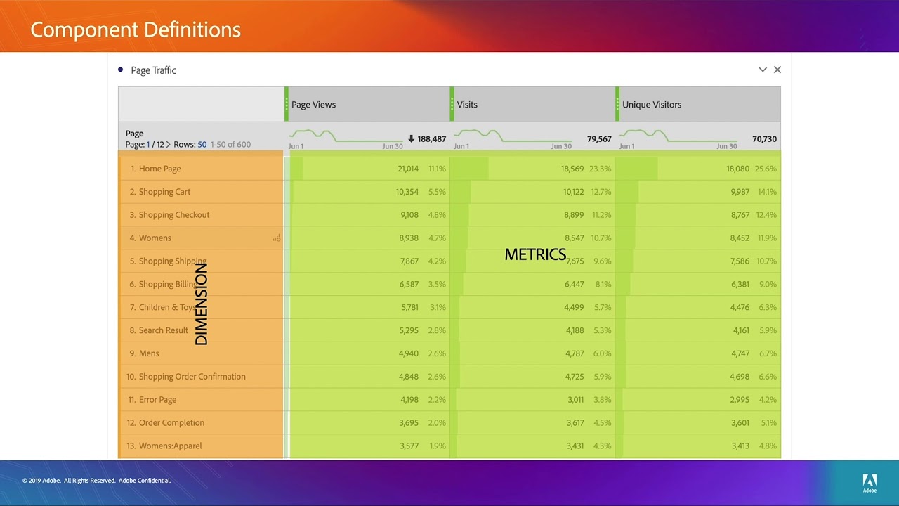Click the Adobe logo in footer
The width and height of the screenshot is (899, 506).
pyautogui.click(x=870, y=484)
